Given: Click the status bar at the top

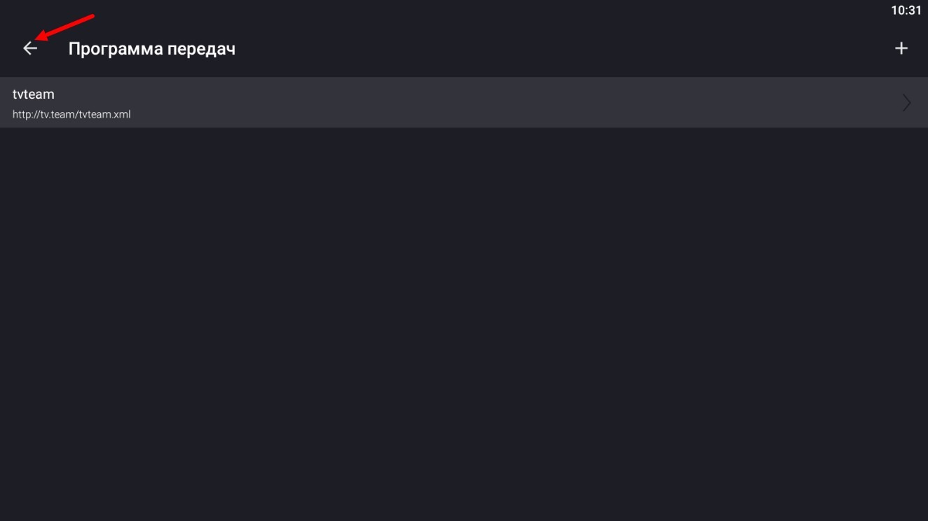Looking at the screenshot, I should coord(464,10).
